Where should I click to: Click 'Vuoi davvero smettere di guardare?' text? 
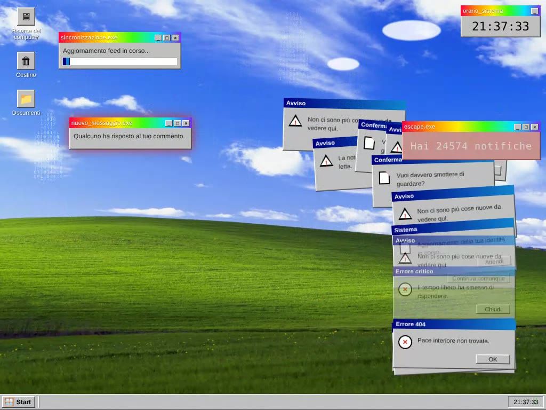click(430, 179)
